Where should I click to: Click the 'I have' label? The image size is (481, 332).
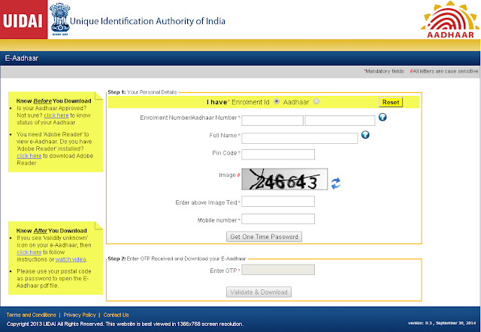pyautogui.click(x=217, y=102)
